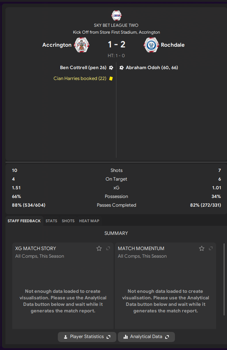Viewport: 227px width, 350px height.
Task: Click the summary panel vertical scrollbar
Action: click(x=224, y=279)
